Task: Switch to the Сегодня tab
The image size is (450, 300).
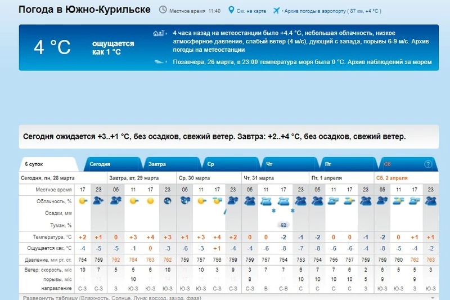Action: pos(100,164)
